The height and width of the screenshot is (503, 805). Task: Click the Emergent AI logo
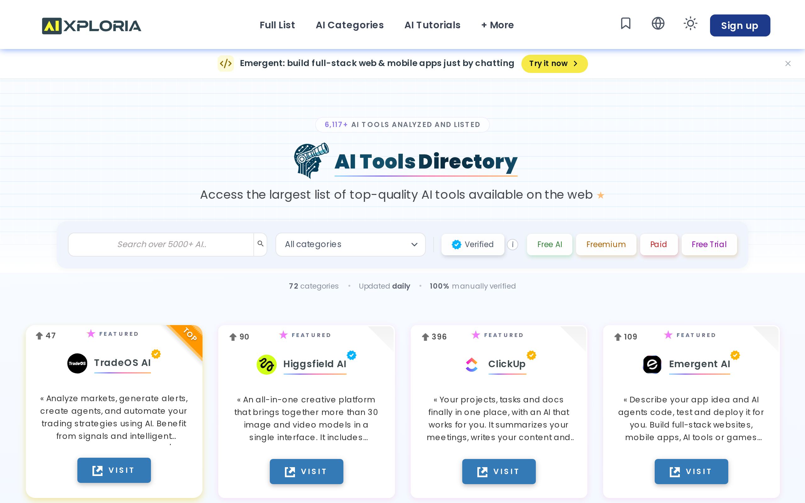[x=652, y=365]
